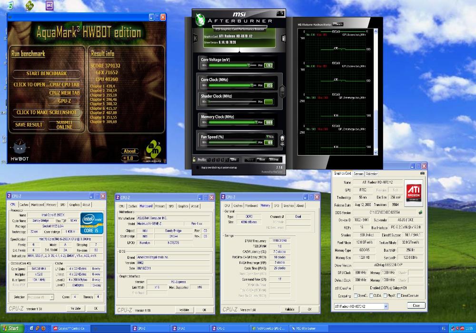Image resolution: width=476 pixels, height=333 pixels.
Task: Click the Firefox quick launch icon
Action: point(43,328)
